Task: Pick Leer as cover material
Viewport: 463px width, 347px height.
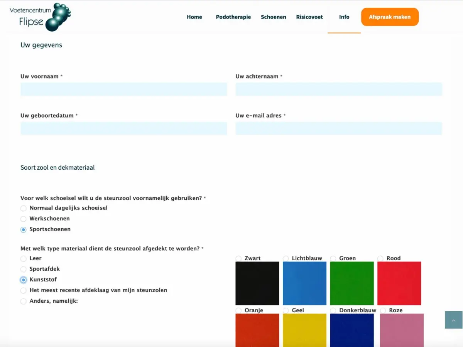Action: coord(24,259)
